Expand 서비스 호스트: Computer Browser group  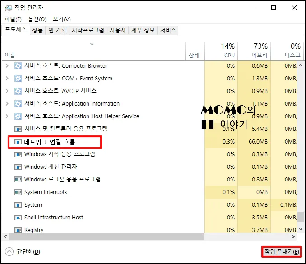(x=7, y=66)
